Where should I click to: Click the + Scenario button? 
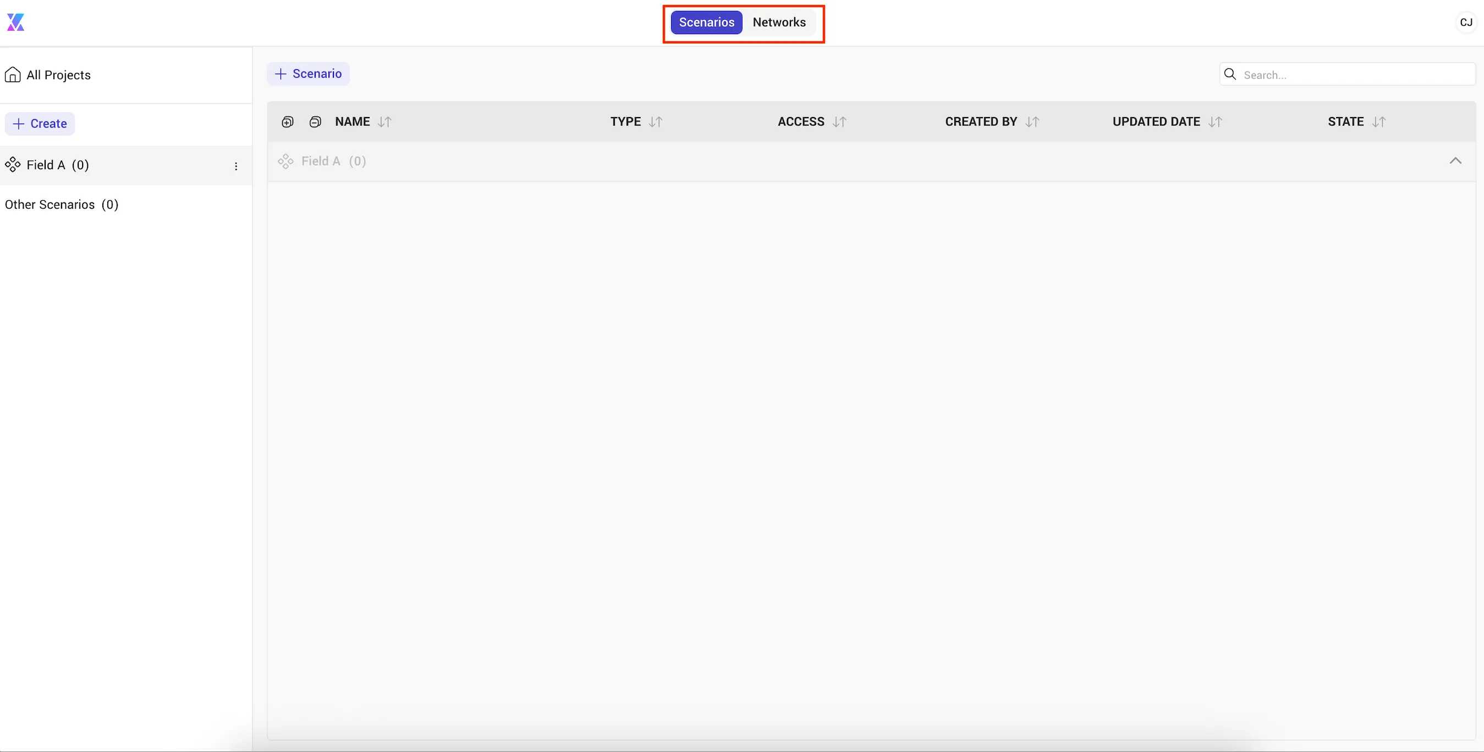coord(308,74)
